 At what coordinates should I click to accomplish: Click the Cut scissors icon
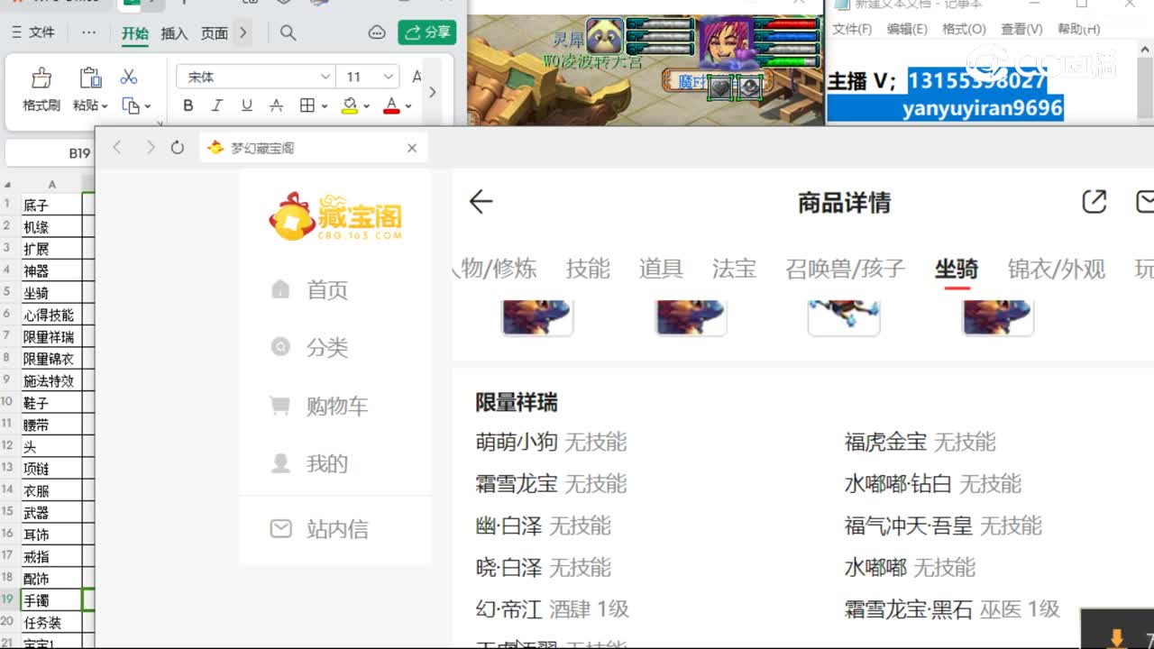tap(129, 77)
